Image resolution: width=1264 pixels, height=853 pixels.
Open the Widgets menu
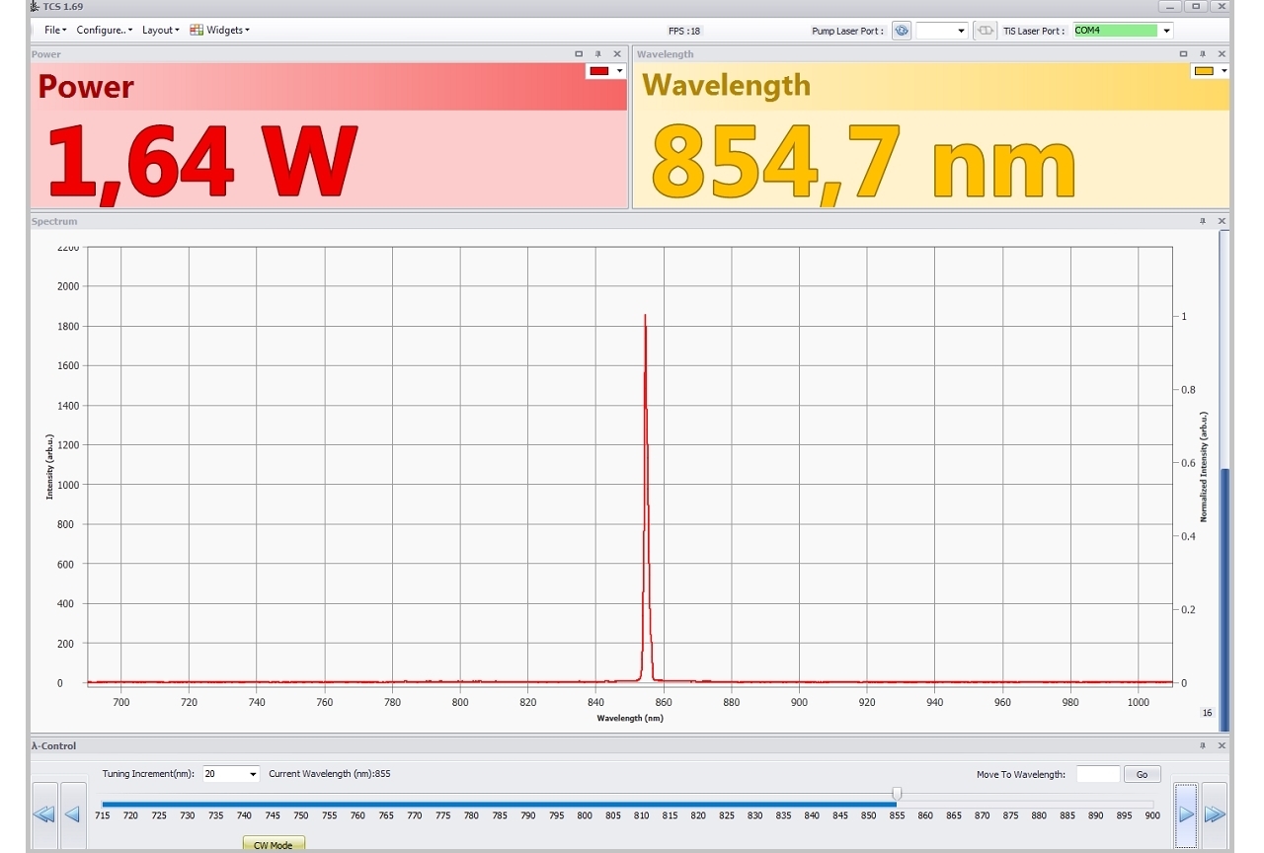220,30
